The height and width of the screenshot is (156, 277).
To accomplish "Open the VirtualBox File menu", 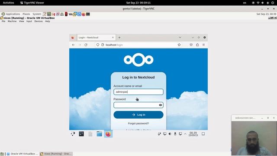I will pos(3,21).
